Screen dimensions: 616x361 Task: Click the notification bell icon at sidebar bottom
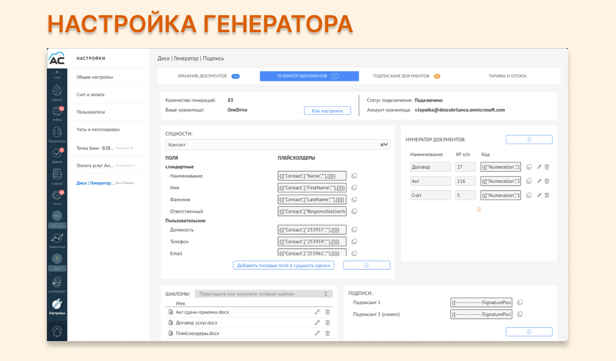point(57,332)
